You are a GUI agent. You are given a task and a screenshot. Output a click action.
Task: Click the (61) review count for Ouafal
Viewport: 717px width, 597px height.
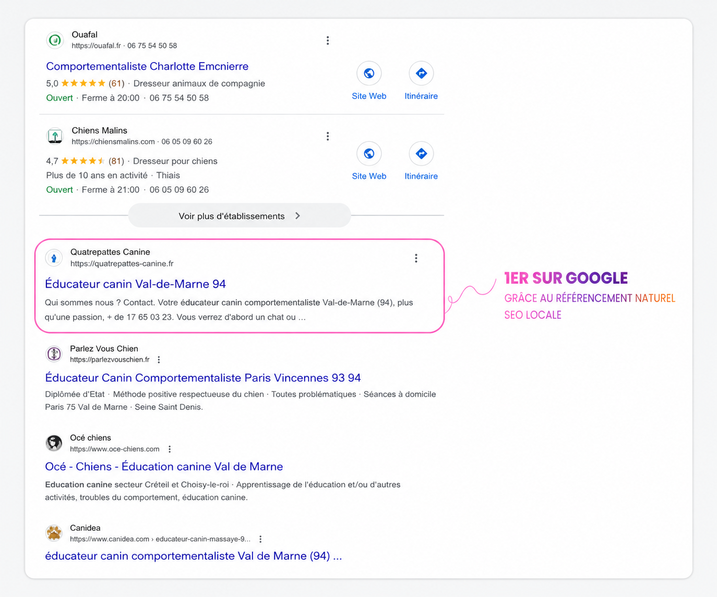[116, 83]
